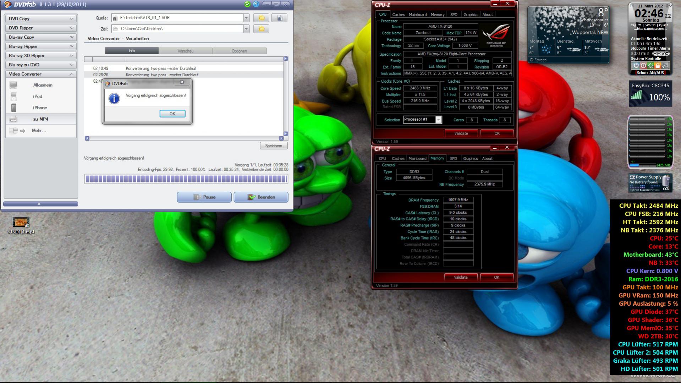Click the log vertical scrollbar up arrow
This screenshot has height=383, width=681.
[x=286, y=59]
